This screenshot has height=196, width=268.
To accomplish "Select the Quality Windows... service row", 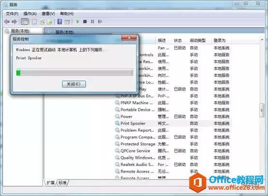I will pyautogui.click(x=173, y=157).
